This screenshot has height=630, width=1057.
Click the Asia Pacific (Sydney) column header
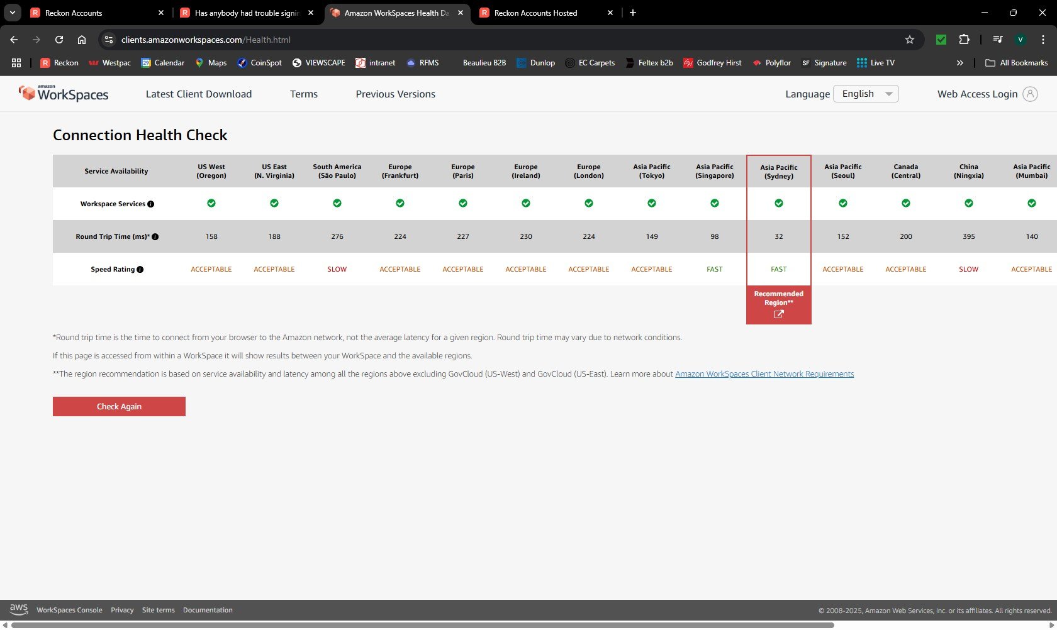(779, 172)
